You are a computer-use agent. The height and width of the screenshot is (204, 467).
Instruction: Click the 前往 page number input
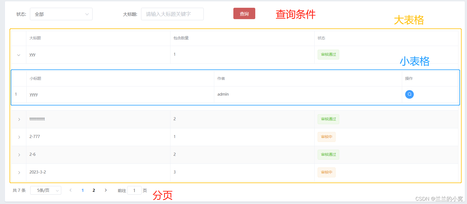click(134, 190)
